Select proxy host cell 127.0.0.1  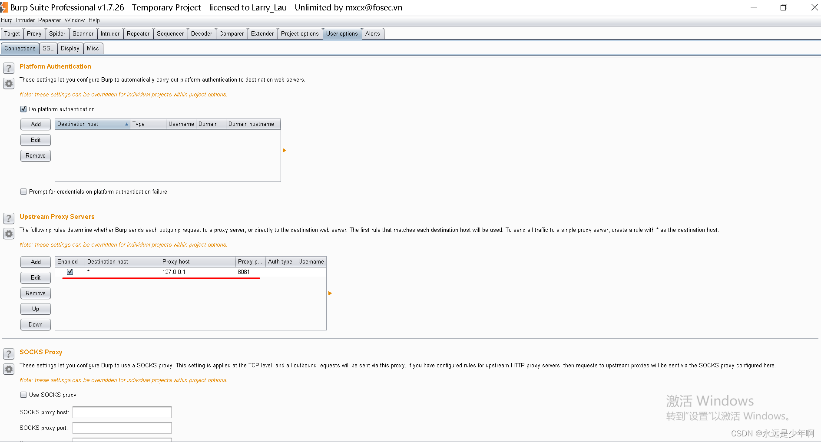coord(198,272)
